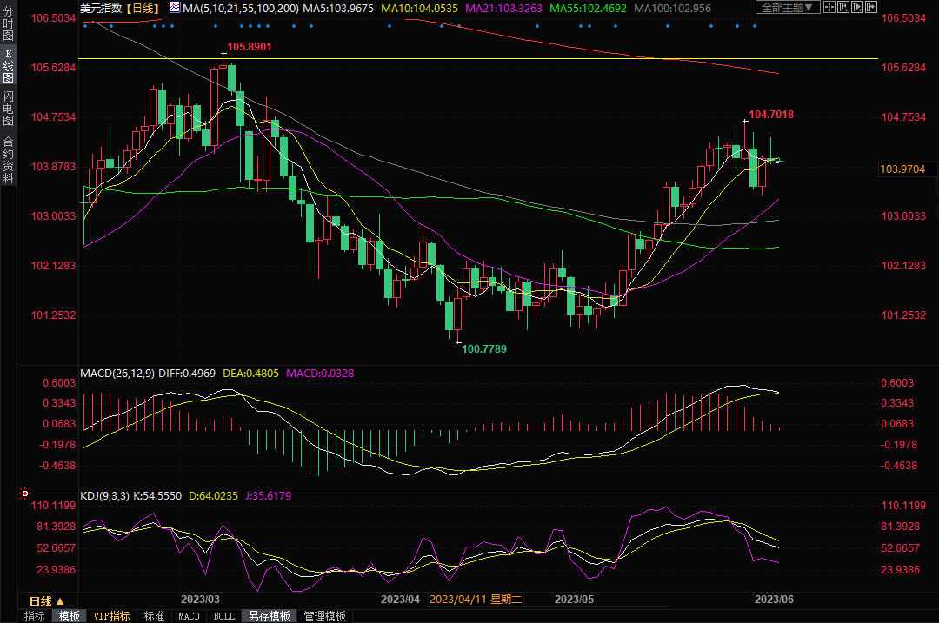Apply the MACD template
The width and height of the screenshot is (939, 623).
coord(189,616)
